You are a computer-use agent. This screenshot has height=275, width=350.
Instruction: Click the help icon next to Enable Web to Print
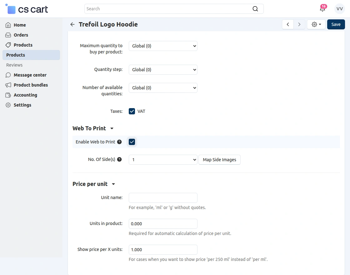pyautogui.click(x=119, y=142)
